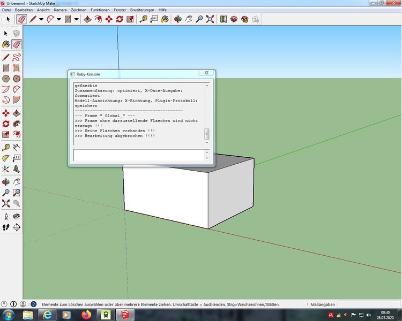Click the Windows Start button
The image size is (402, 321).
pyautogui.click(x=9, y=315)
